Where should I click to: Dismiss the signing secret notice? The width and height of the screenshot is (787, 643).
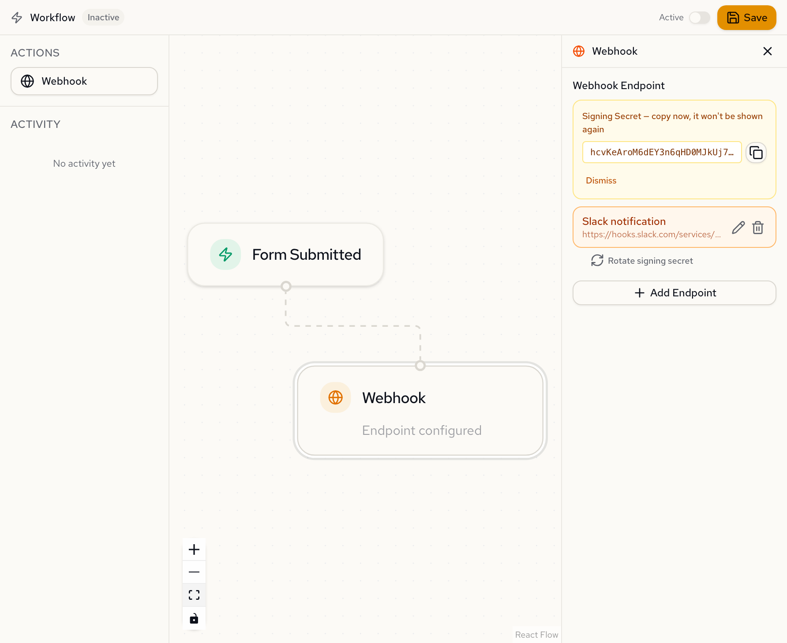click(601, 180)
